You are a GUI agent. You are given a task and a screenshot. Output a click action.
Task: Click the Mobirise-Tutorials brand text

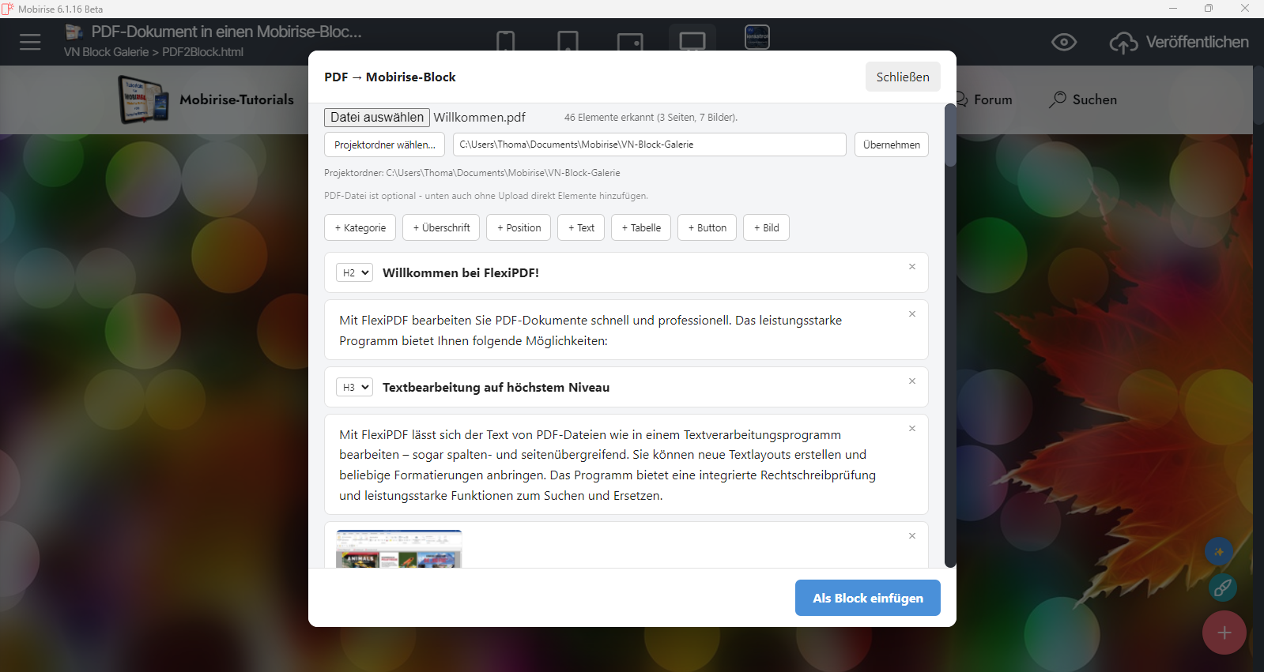coord(236,99)
